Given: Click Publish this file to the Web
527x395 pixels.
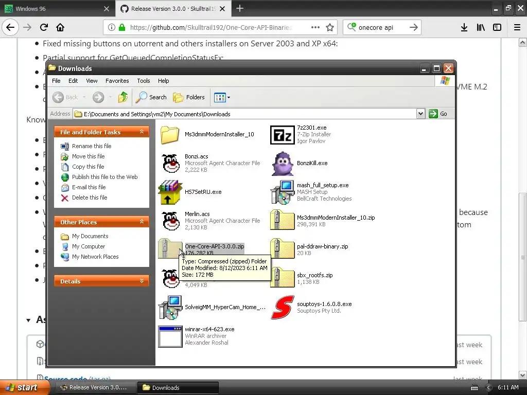Looking at the screenshot, I should [x=104, y=177].
